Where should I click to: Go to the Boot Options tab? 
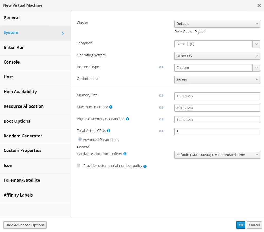(17, 121)
